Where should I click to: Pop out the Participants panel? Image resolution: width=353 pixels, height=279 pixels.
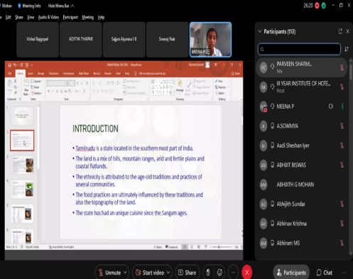pyautogui.click(x=340, y=31)
